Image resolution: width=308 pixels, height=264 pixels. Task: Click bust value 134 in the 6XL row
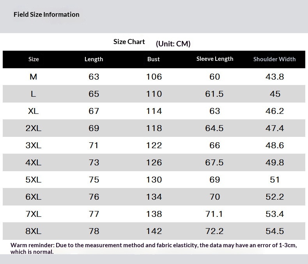pos(154,197)
